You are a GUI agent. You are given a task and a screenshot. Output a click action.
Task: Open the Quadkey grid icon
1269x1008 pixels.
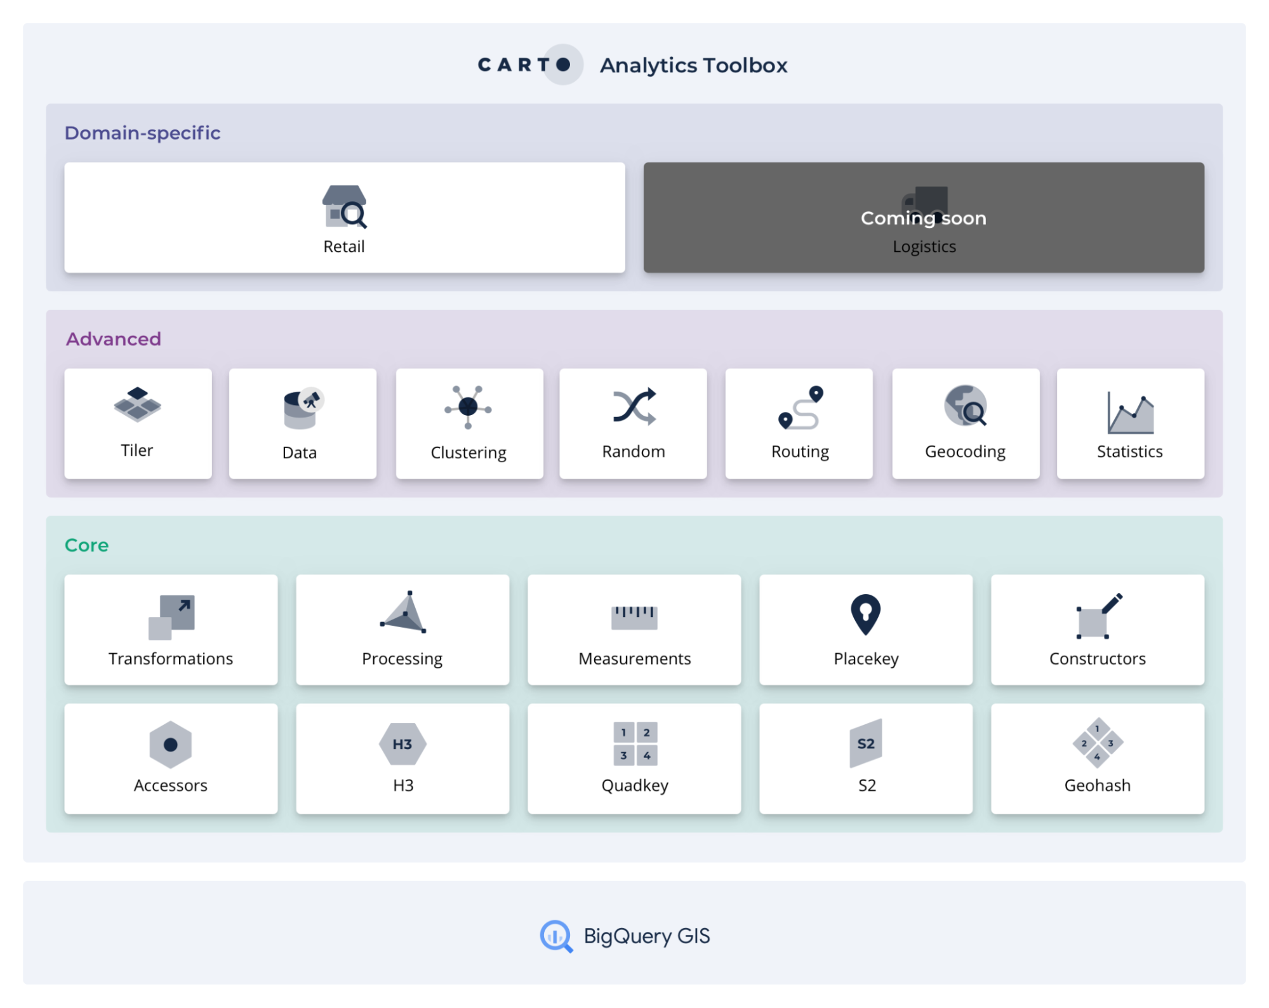click(x=634, y=744)
